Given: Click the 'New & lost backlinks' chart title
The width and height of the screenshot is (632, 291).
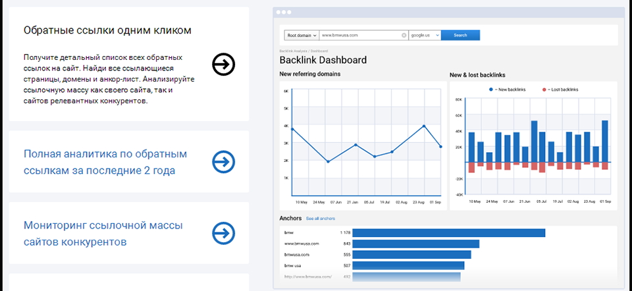Looking at the screenshot, I should pos(478,74).
